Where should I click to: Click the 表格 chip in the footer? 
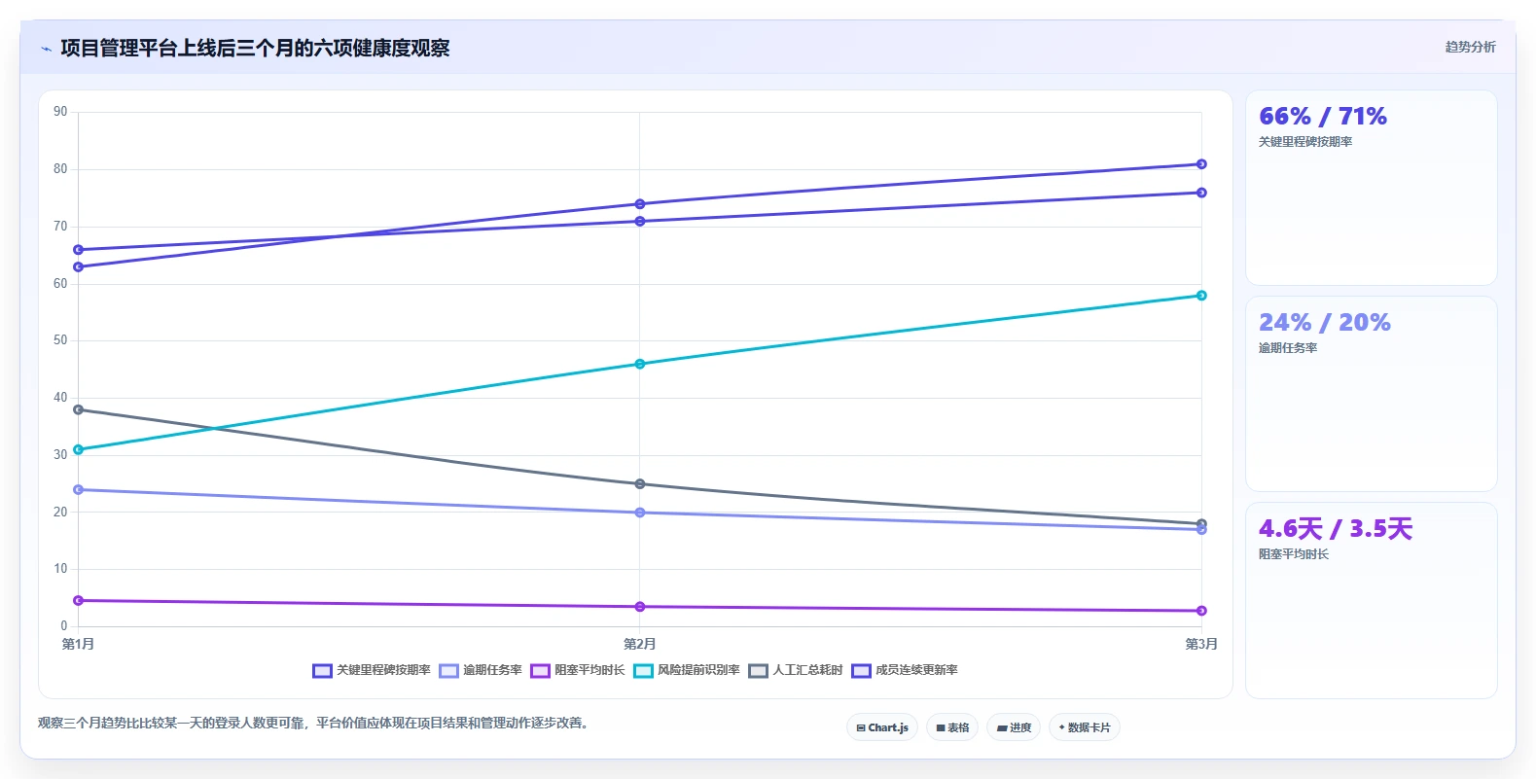pos(952,727)
